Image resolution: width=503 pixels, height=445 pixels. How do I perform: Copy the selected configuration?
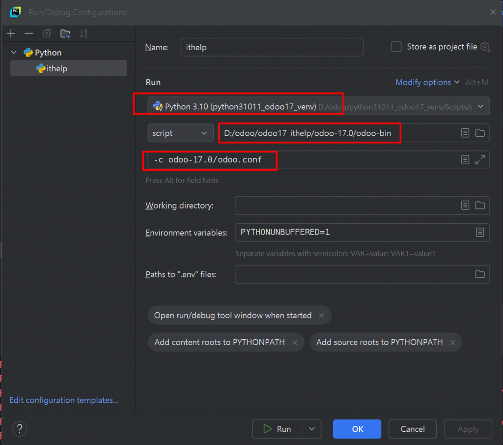47,33
